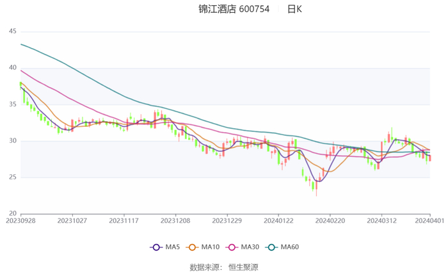The height and width of the screenshot is (273, 448).
Task: Hide the MA60 line using its legend text
Action: [289, 247]
